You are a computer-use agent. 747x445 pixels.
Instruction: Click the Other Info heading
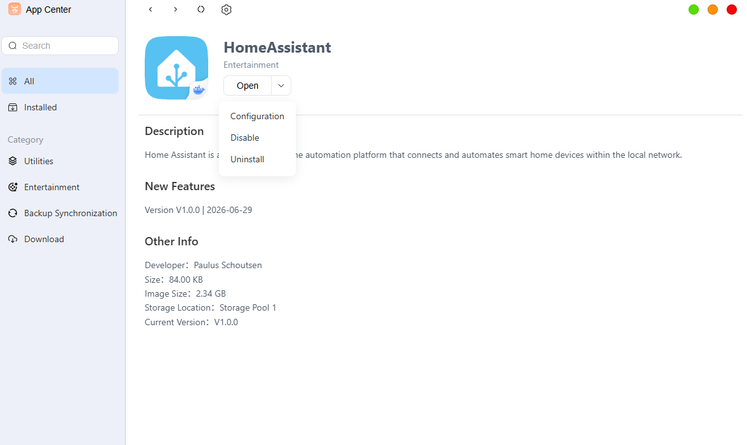pos(171,242)
